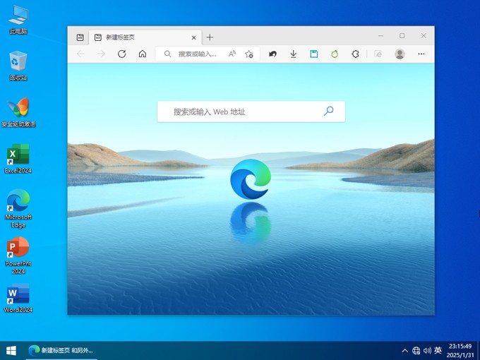Image resolution: width=480 pixels, height=360 pixels.
Task: Switch the input language 英 indicator
Action: coord(438,350)
